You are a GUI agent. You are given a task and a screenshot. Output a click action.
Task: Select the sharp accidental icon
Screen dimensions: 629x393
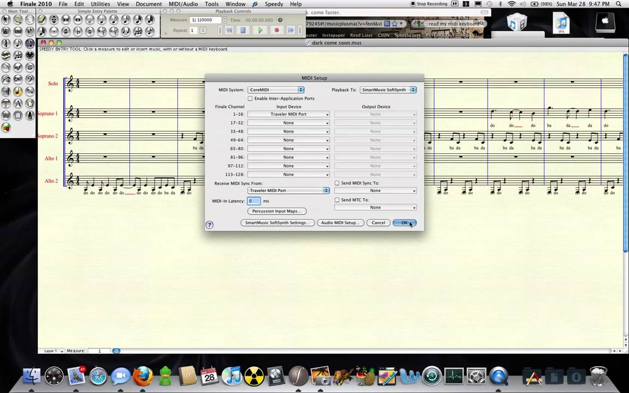click(x=66, y=31)
